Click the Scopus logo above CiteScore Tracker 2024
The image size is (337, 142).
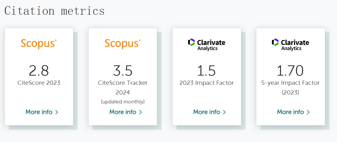pos(123,44)
